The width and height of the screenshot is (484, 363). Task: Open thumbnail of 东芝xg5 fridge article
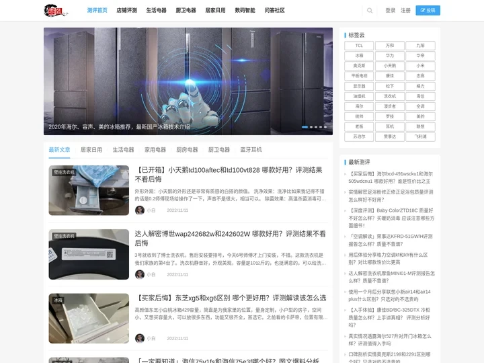click(89, 318)
